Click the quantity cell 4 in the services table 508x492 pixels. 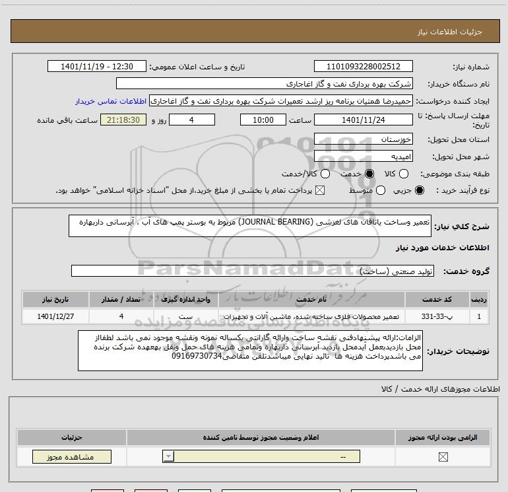point(121,316)
